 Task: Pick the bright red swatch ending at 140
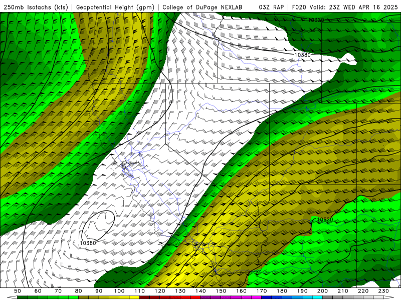tap(195, 297)
